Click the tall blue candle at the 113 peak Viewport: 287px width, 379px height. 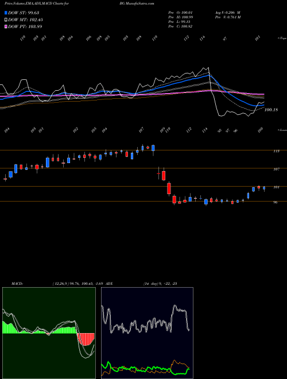(x=153, y=148)
